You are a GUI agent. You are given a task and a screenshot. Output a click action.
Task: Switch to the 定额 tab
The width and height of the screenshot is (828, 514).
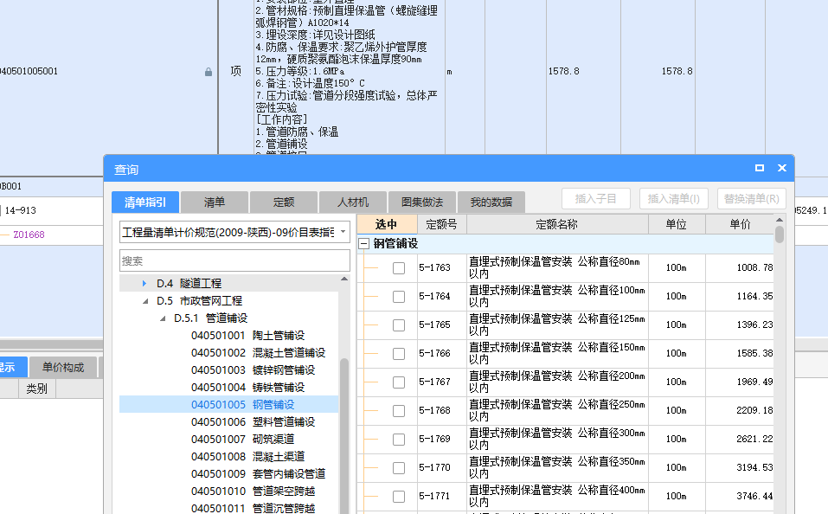(284, 202)
